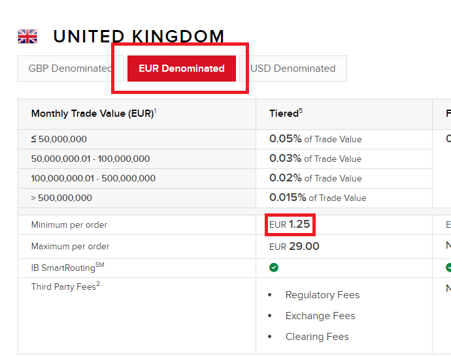The width and height of the screenshot is (451, 357).
Task: Select the EUR 1.25 minimum value
Action: point(290,225)
